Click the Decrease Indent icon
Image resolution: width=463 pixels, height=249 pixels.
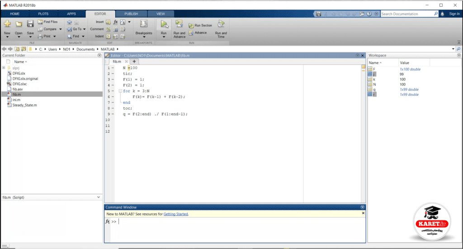click(123, 36)
